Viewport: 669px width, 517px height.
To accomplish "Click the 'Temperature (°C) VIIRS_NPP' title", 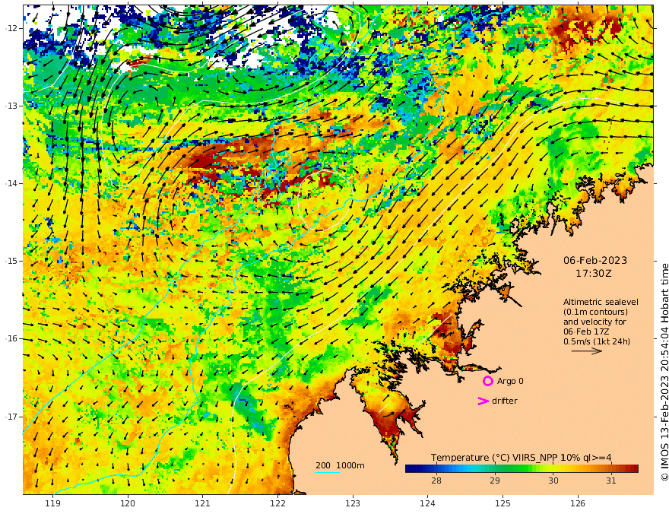I will (x=493, y=458).
